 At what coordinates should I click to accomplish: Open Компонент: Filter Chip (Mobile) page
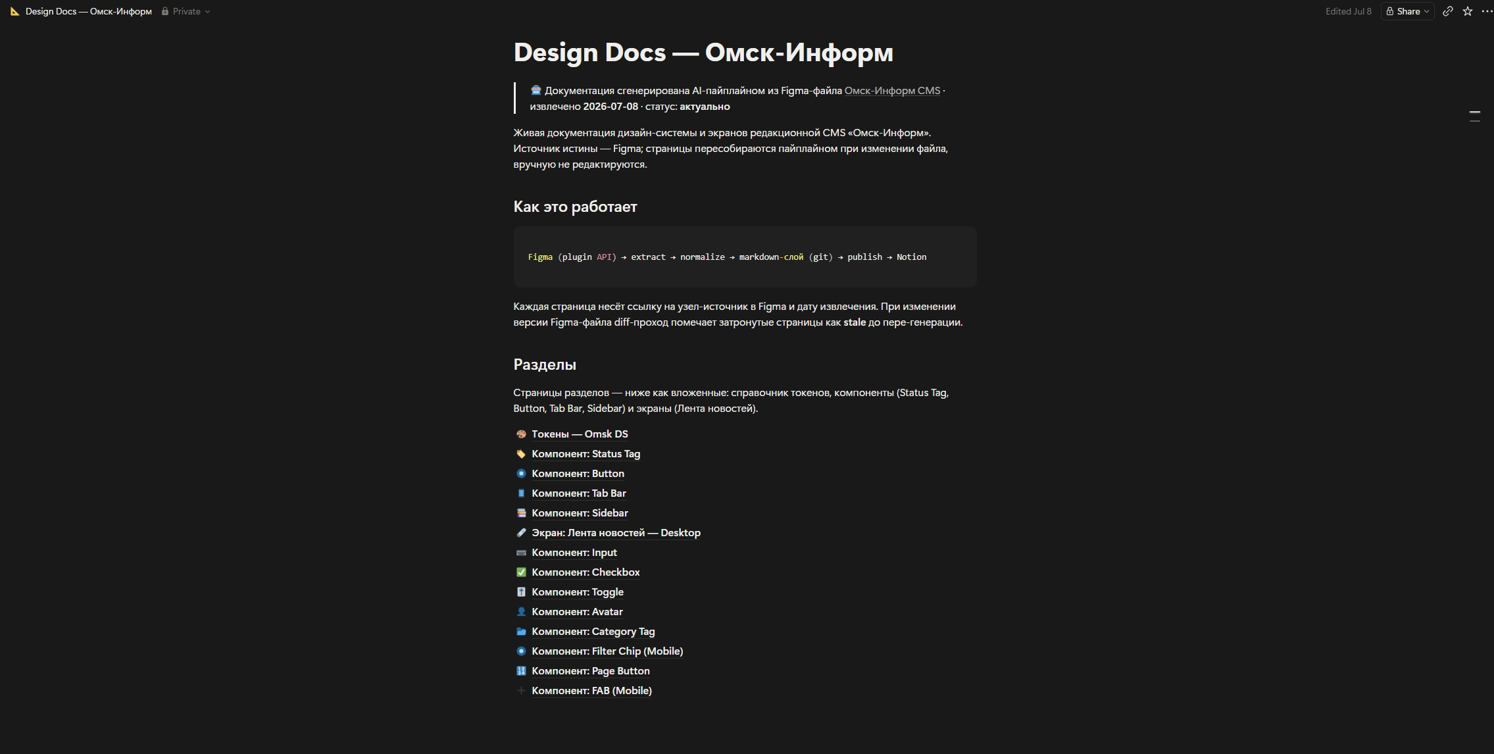tap(607, 651)
